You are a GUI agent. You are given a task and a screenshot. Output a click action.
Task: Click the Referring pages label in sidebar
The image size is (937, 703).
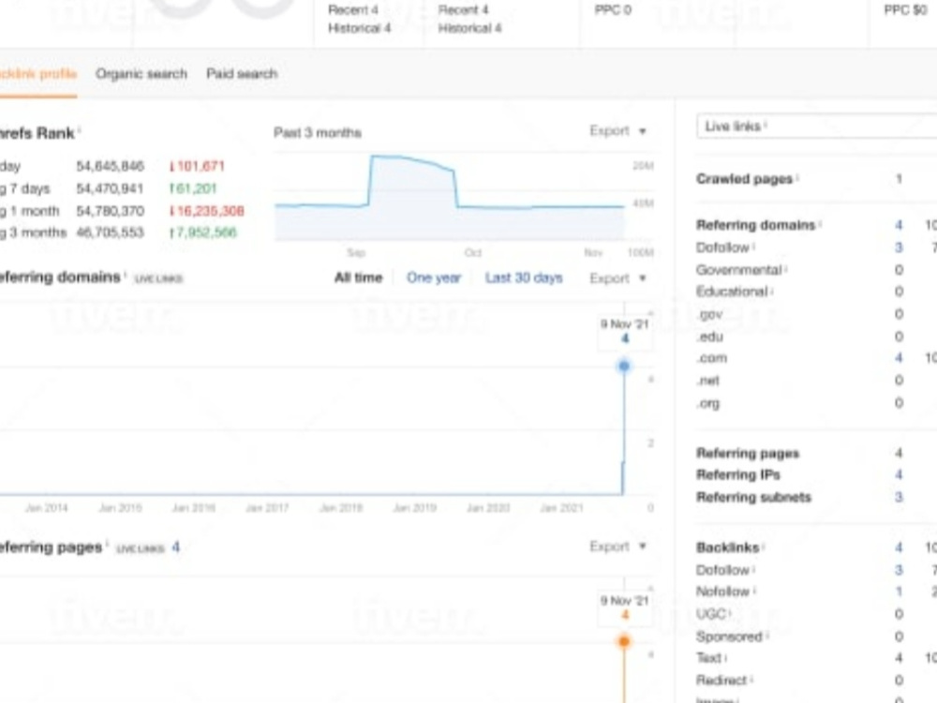point(748,453)
